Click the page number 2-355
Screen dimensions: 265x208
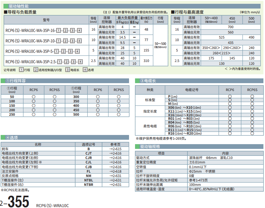click(x=15, y=201)
